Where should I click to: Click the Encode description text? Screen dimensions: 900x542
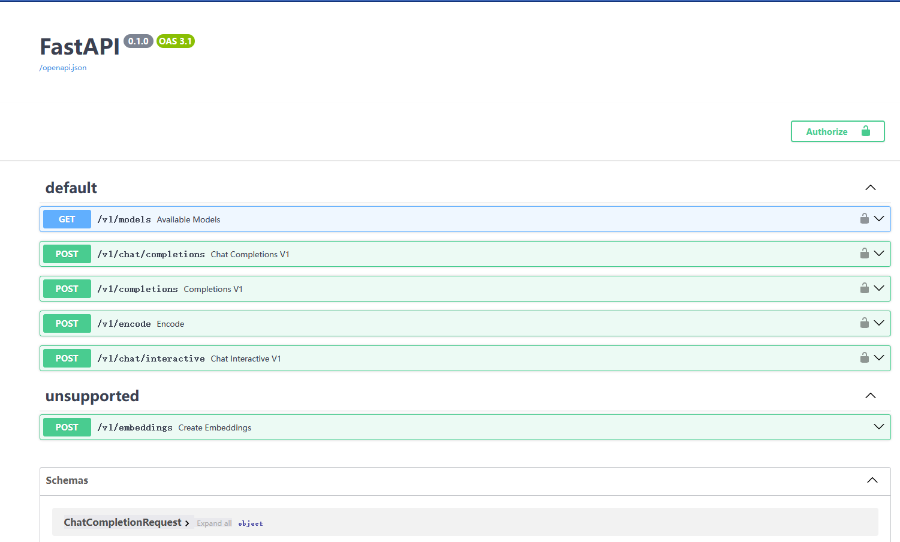tap(170, 324)
